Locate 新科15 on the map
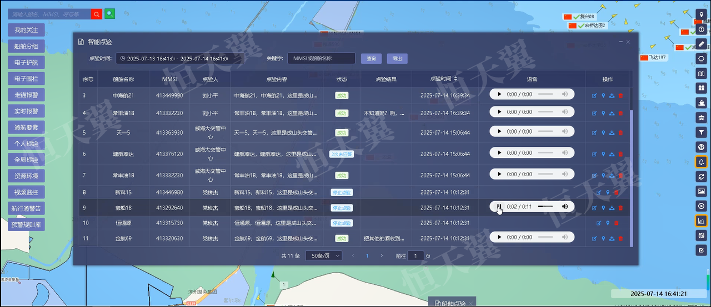The image size is (711, 307). (x=608, y=193)
